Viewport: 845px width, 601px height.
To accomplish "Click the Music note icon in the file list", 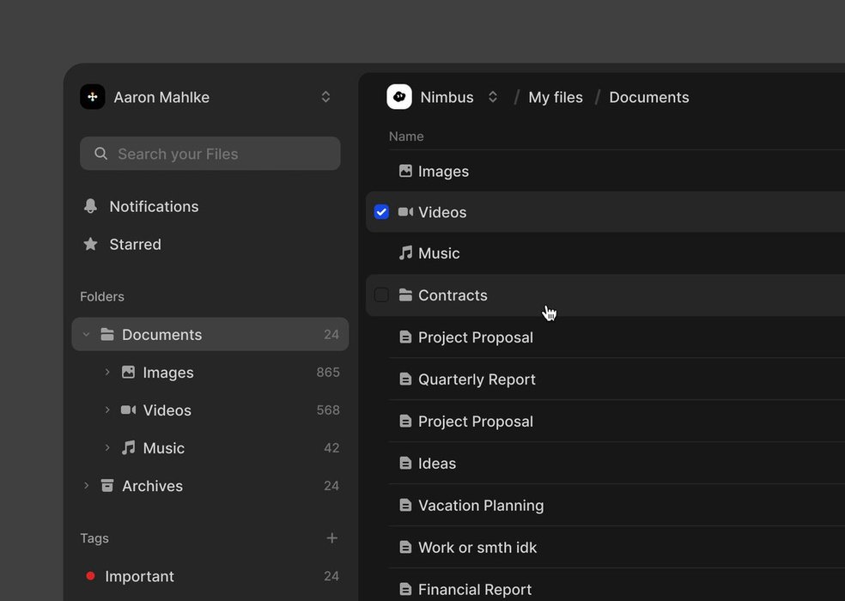I will [405, 253].
